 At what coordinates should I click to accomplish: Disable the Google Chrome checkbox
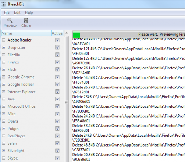(x=57, y=77)
